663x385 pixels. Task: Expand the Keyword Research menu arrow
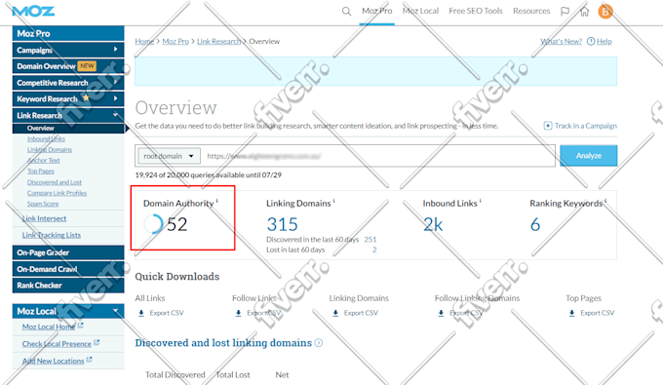click(x=115, y=98)
